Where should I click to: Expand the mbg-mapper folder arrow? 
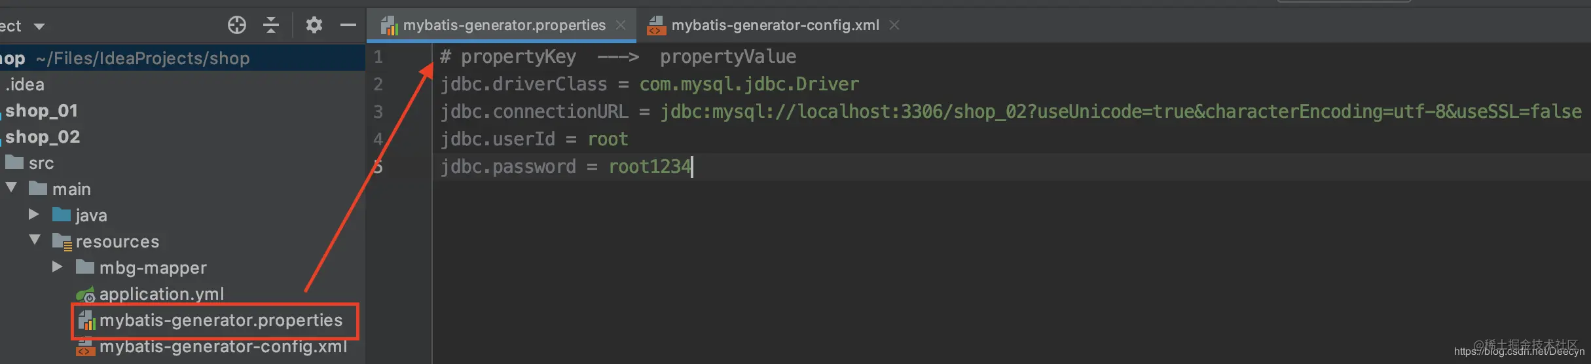click(58, 266)
